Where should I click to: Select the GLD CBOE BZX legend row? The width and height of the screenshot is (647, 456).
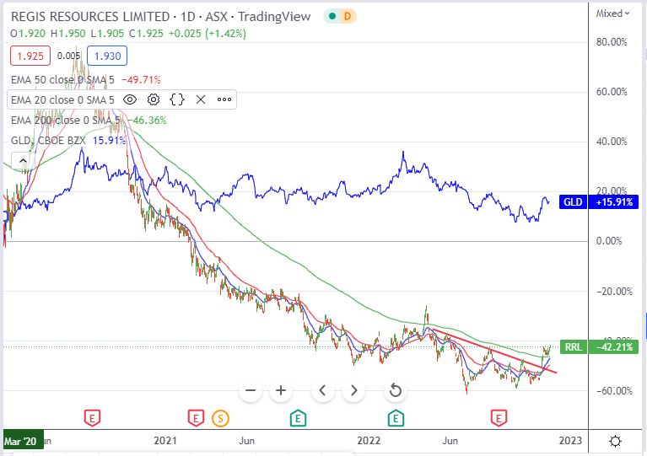tap(68, 141)
